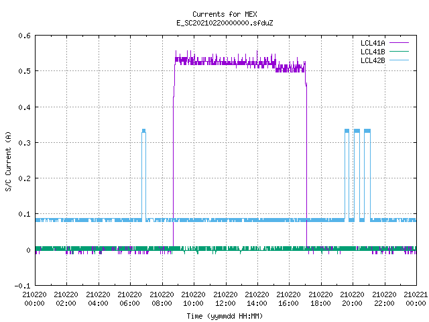Click the 210220 22:00 time tick label

pyautogui.click(x=385, y=299)
